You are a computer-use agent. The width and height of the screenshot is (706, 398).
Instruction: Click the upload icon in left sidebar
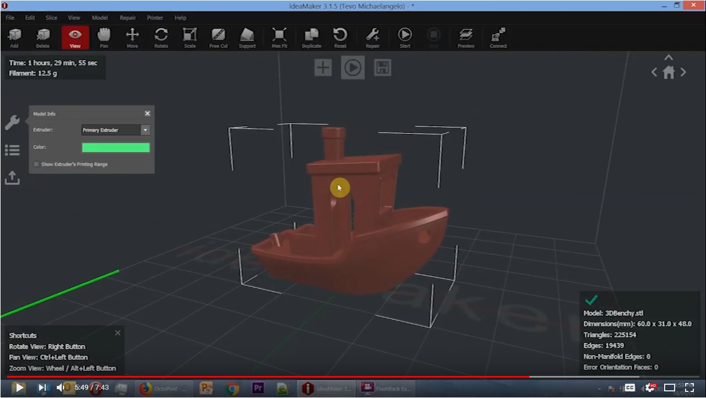(x=12, y=178)
